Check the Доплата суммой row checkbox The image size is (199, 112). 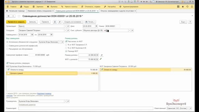click(8, 73)
